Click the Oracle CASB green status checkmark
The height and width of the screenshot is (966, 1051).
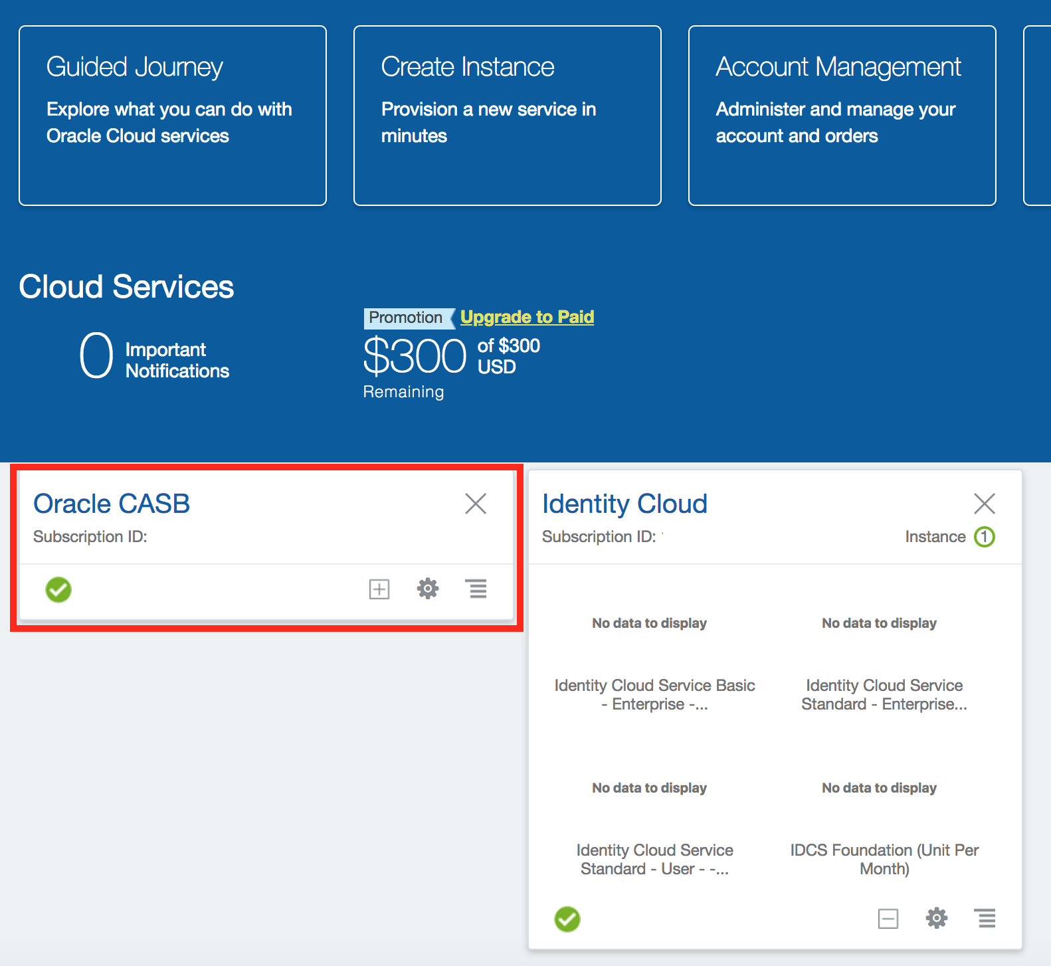coord(58,589)
